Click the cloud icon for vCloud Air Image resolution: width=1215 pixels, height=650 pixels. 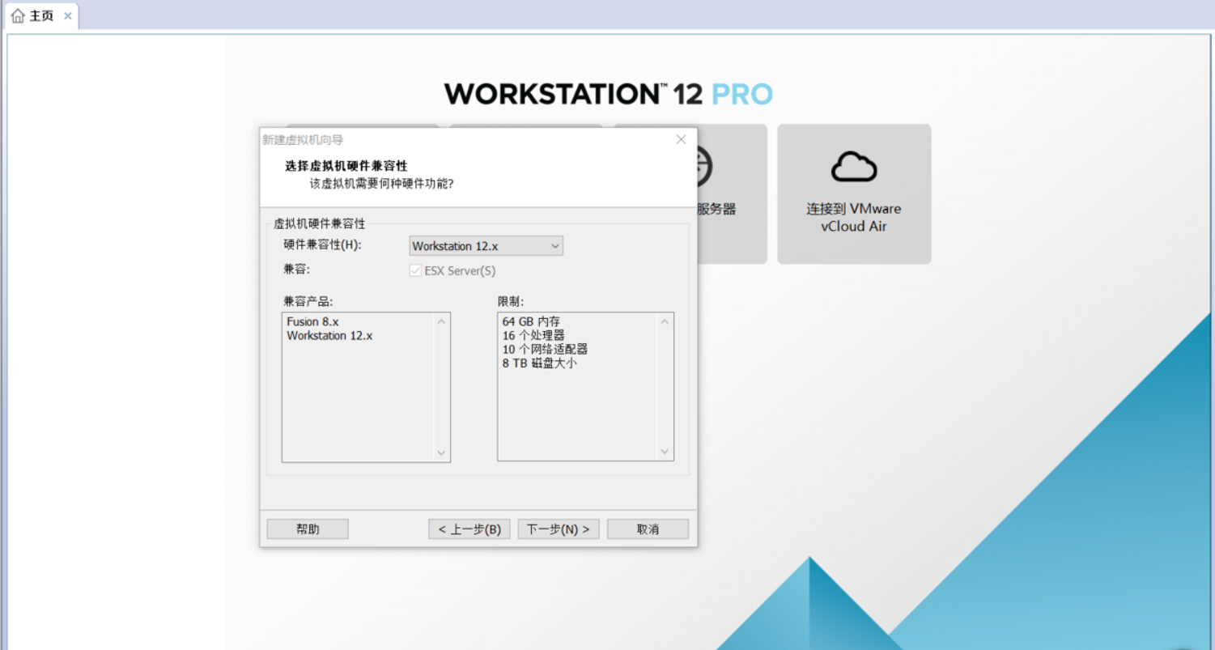coord(854,167)
